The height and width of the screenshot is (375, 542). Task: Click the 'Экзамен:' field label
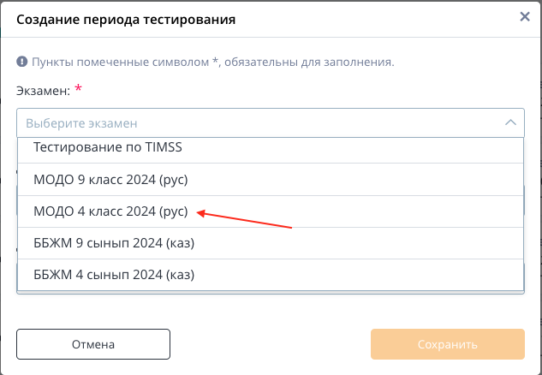(43, 91)
